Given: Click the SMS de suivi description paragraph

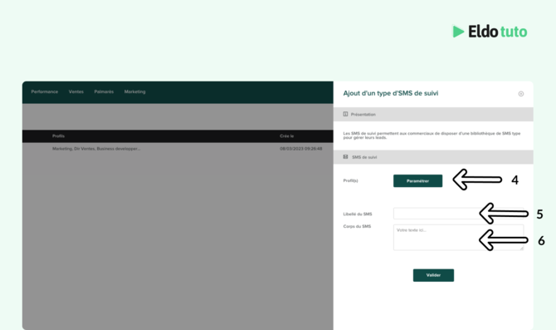Looking at the screenshot, I should (432, 135).
